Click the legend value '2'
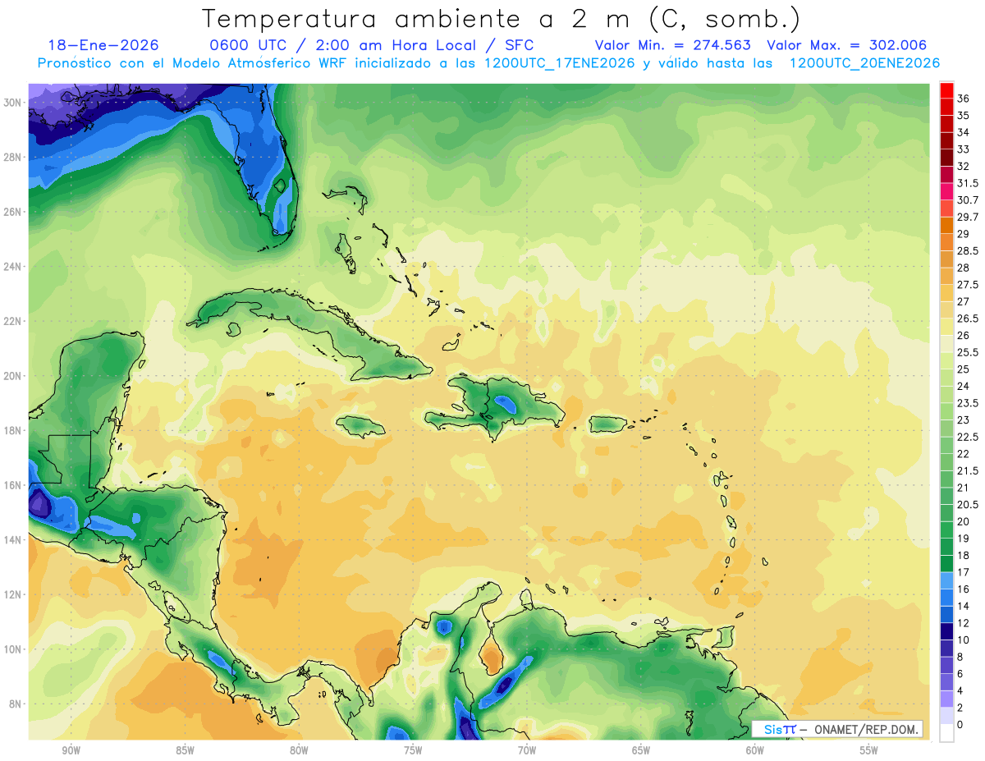 coord(960,708)
